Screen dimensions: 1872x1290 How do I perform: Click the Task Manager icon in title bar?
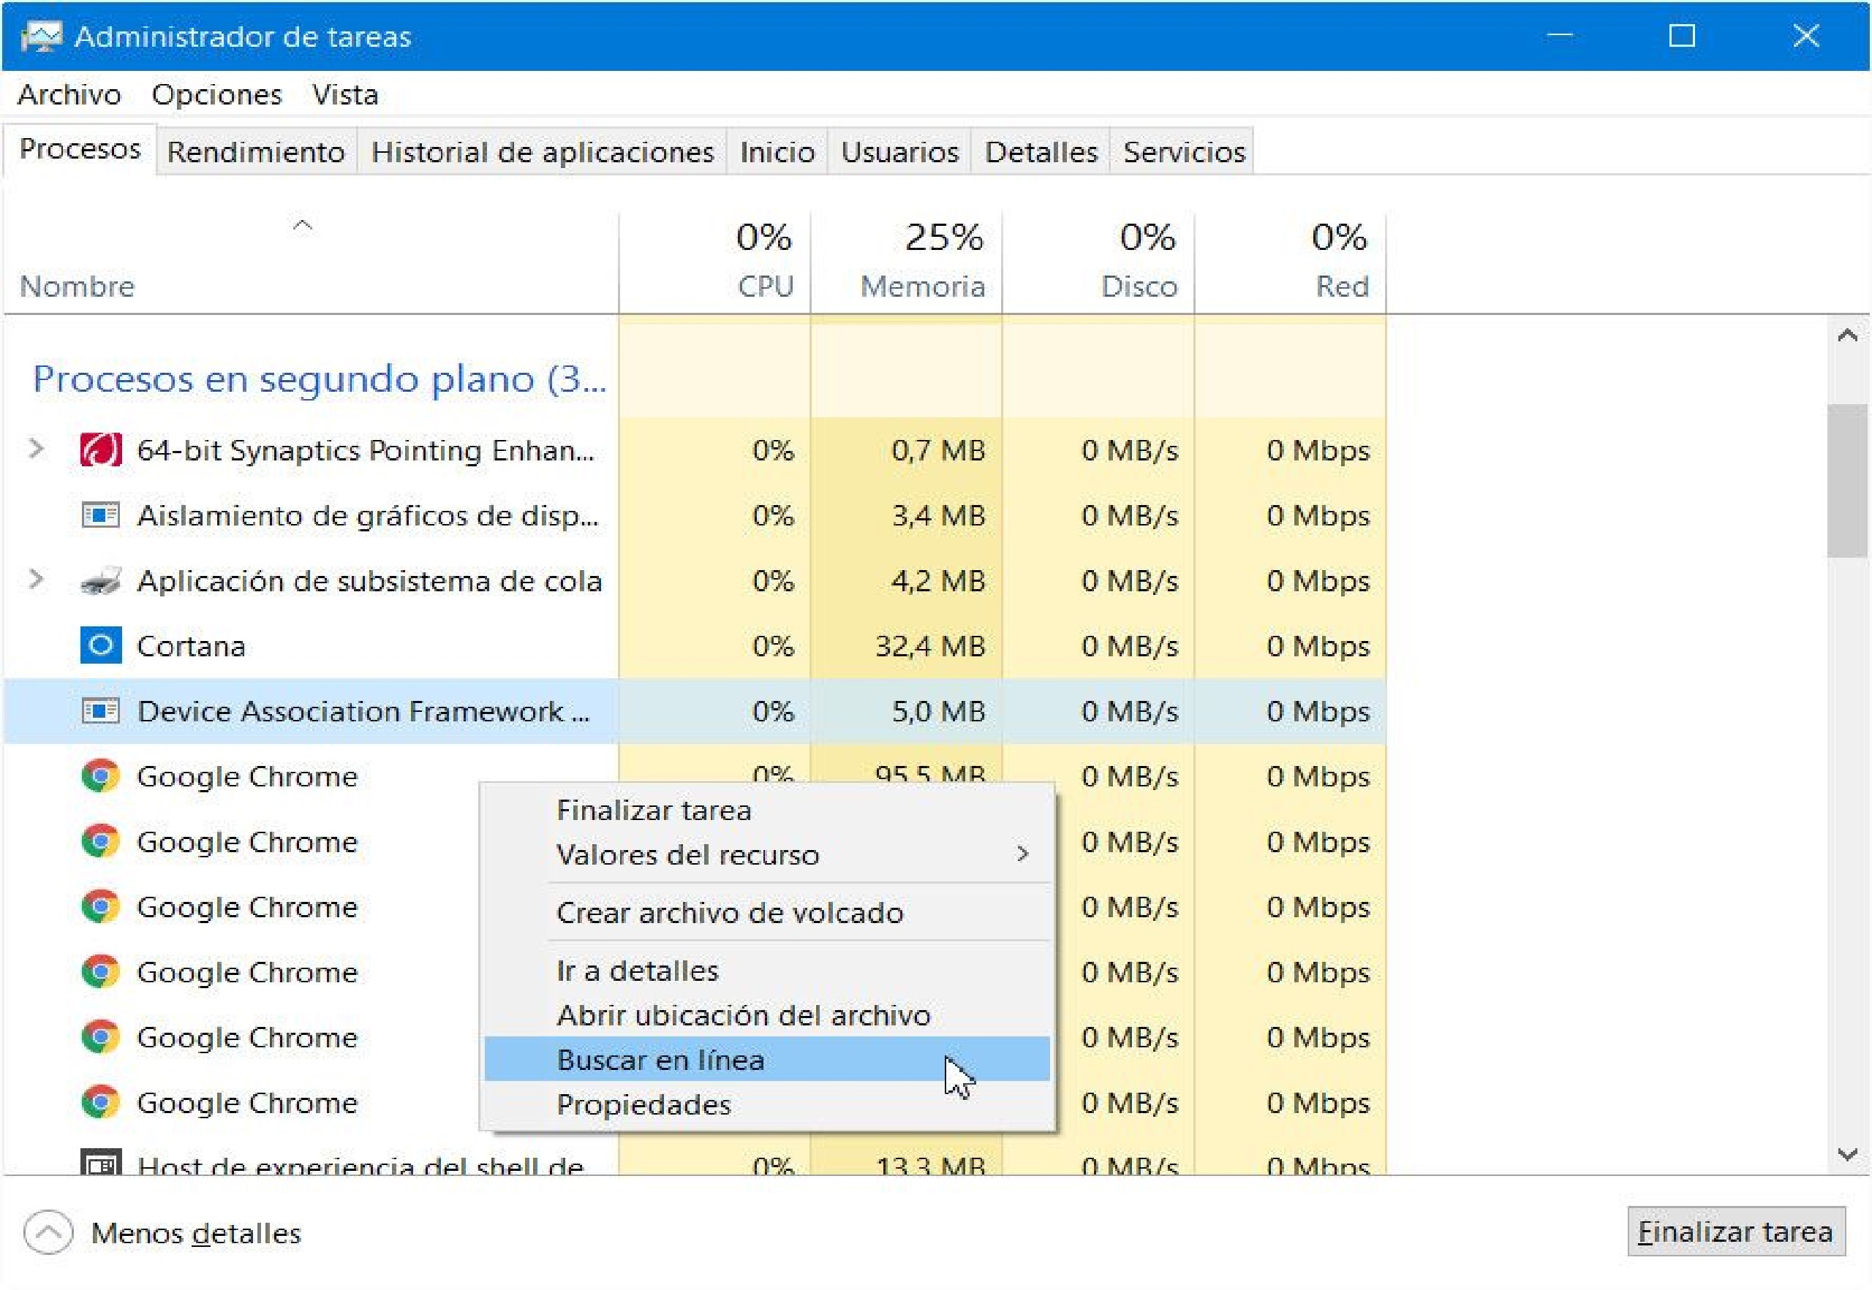coord(42,35)
